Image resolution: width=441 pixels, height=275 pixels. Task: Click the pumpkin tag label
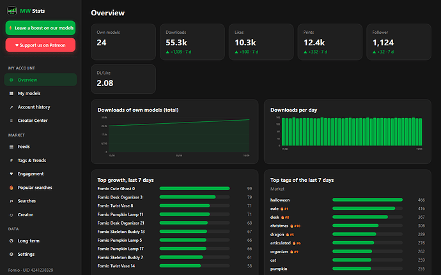(x=279, y=269)
